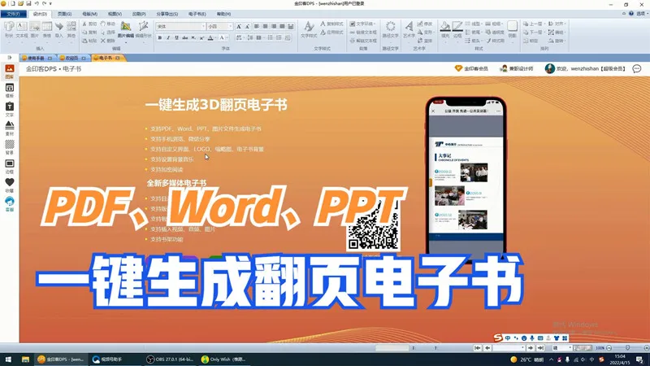
Task: Toggle underline formatting
Action: click(176, 37)
